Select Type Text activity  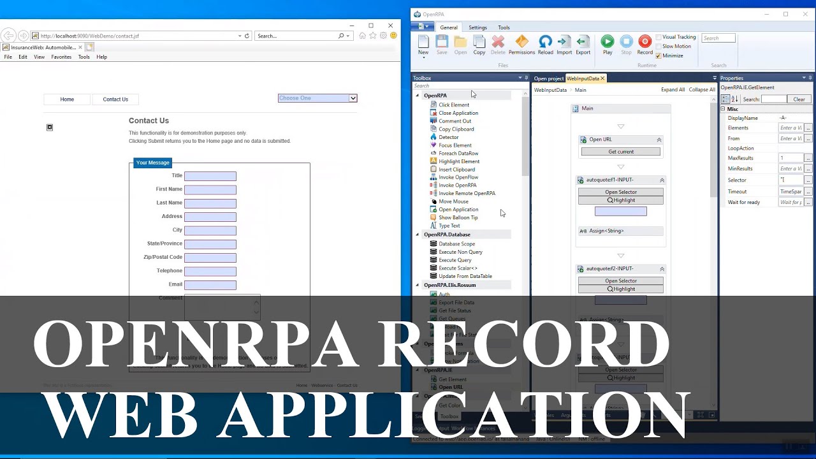point(449,226)
